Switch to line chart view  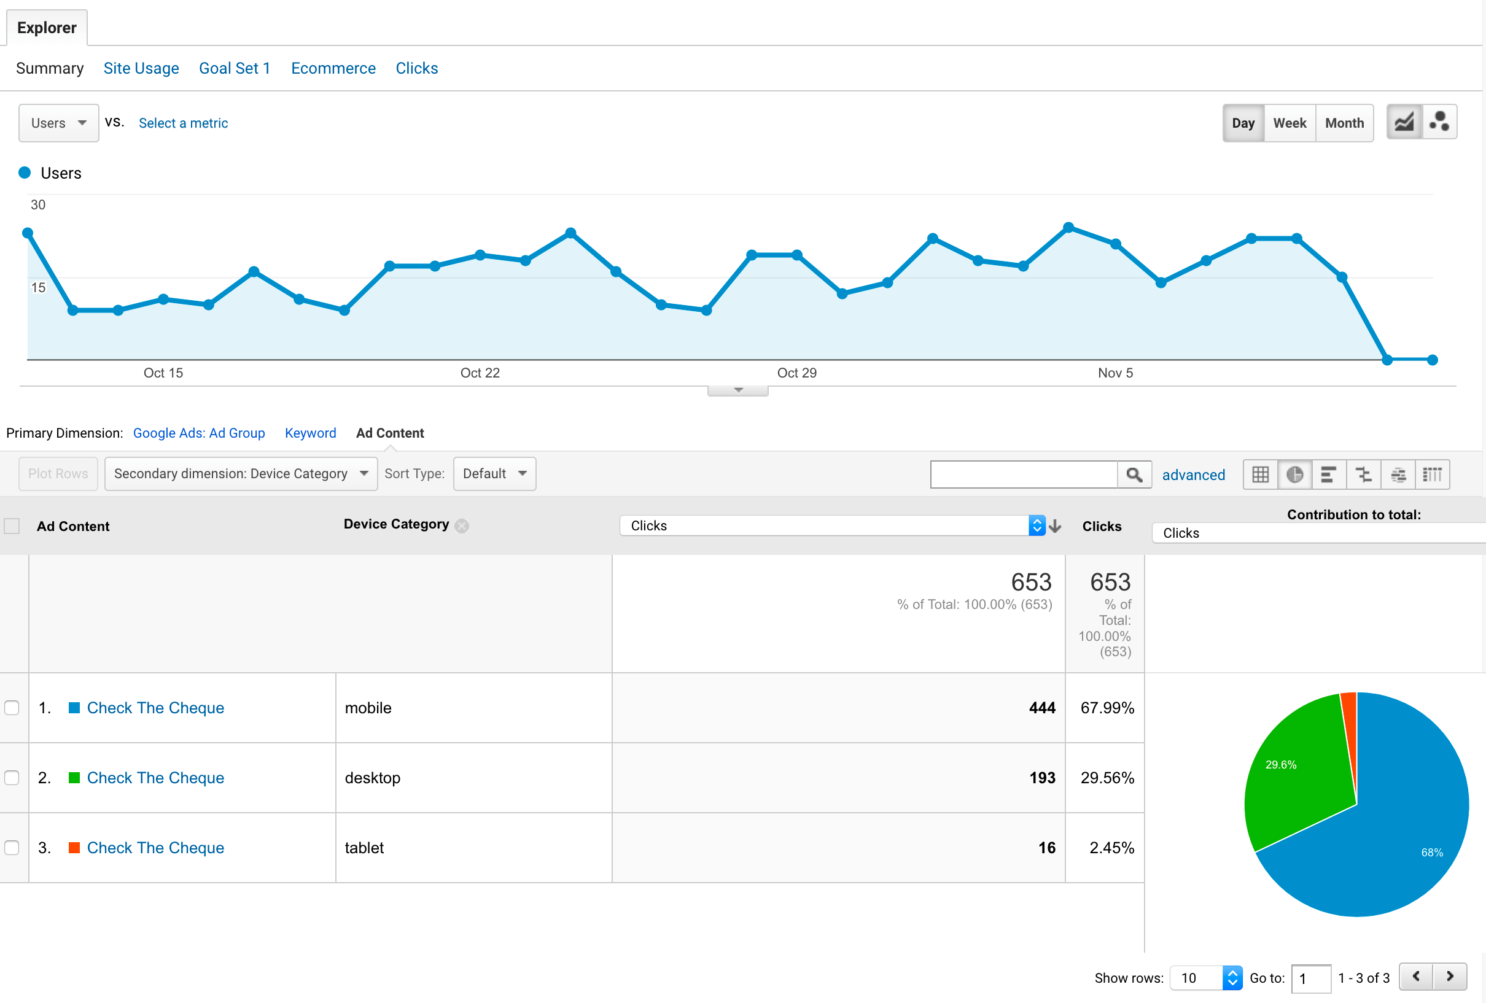point(1404,123)
